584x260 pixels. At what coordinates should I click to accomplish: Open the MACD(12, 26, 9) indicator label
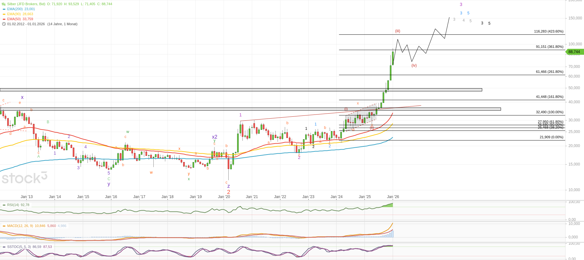pyautogui.click(x=20, y=226)
